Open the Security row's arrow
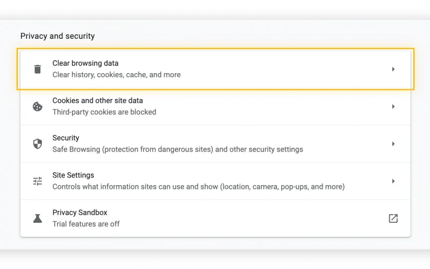Screen dimensions: 430x269 [393, 144]
